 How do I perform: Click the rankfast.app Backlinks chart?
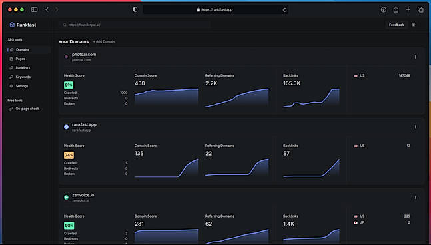[311, 168]
